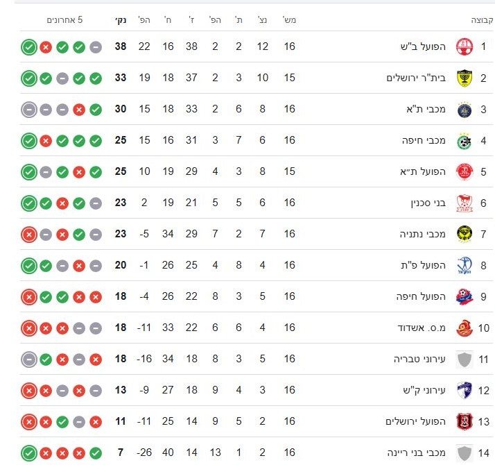Click the Hapoel Jerusalem red-black crest
Screen dimensions: 495x465
point(464,421)
